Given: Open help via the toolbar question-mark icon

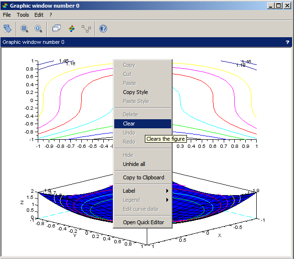Looking at the screenshot, I should click(103, 29).
